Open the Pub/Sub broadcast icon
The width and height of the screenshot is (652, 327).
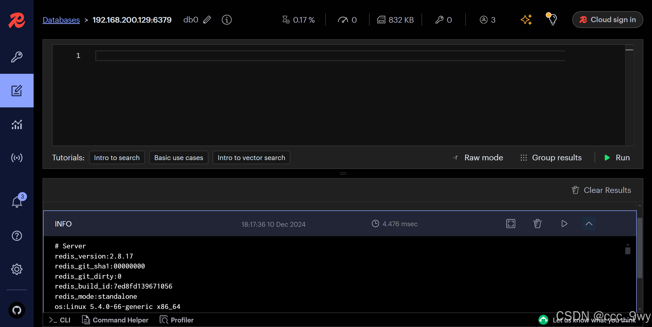click(17, 158)
